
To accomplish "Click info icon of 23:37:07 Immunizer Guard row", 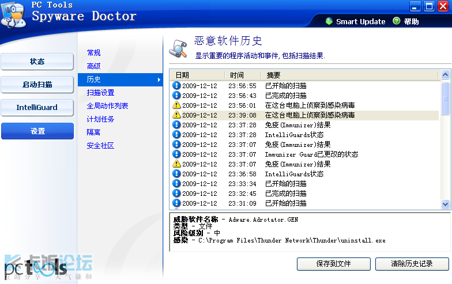I will [x=176, y=154].
